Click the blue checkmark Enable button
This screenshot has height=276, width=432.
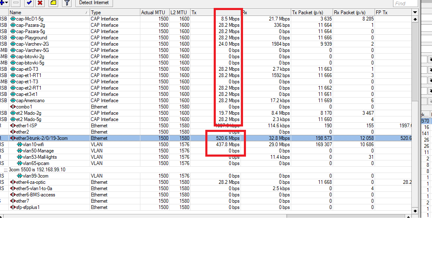coord(29,3)
